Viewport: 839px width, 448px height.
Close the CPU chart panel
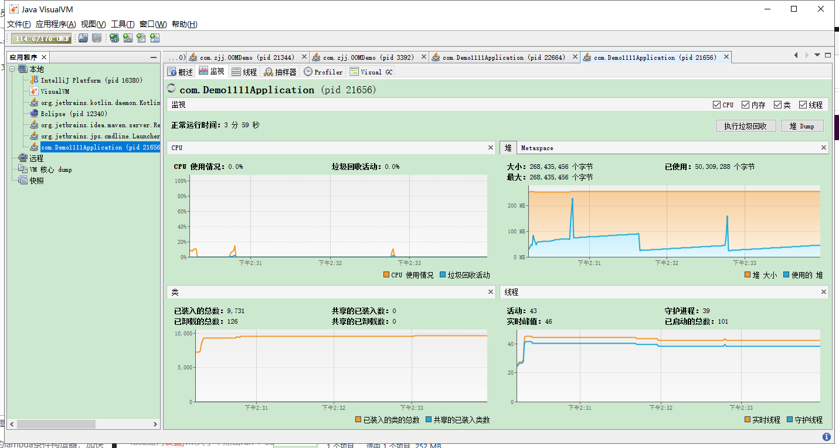491,148
